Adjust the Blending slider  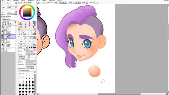(x=31, y=61)
